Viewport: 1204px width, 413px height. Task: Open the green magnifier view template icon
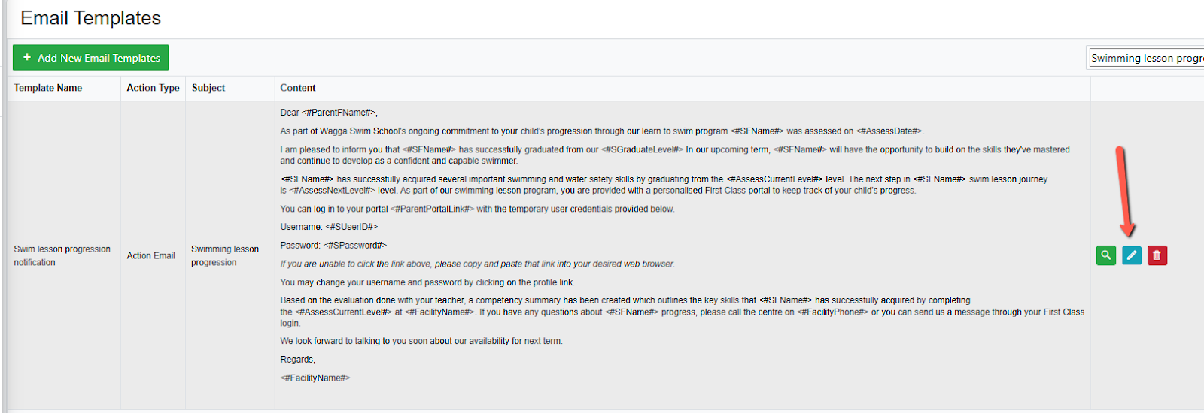[x=1106, y=255]
